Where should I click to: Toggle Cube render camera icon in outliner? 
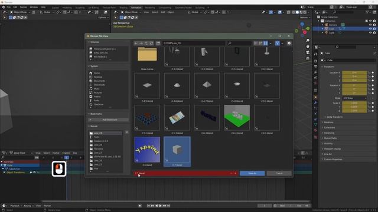click(374, 29)
